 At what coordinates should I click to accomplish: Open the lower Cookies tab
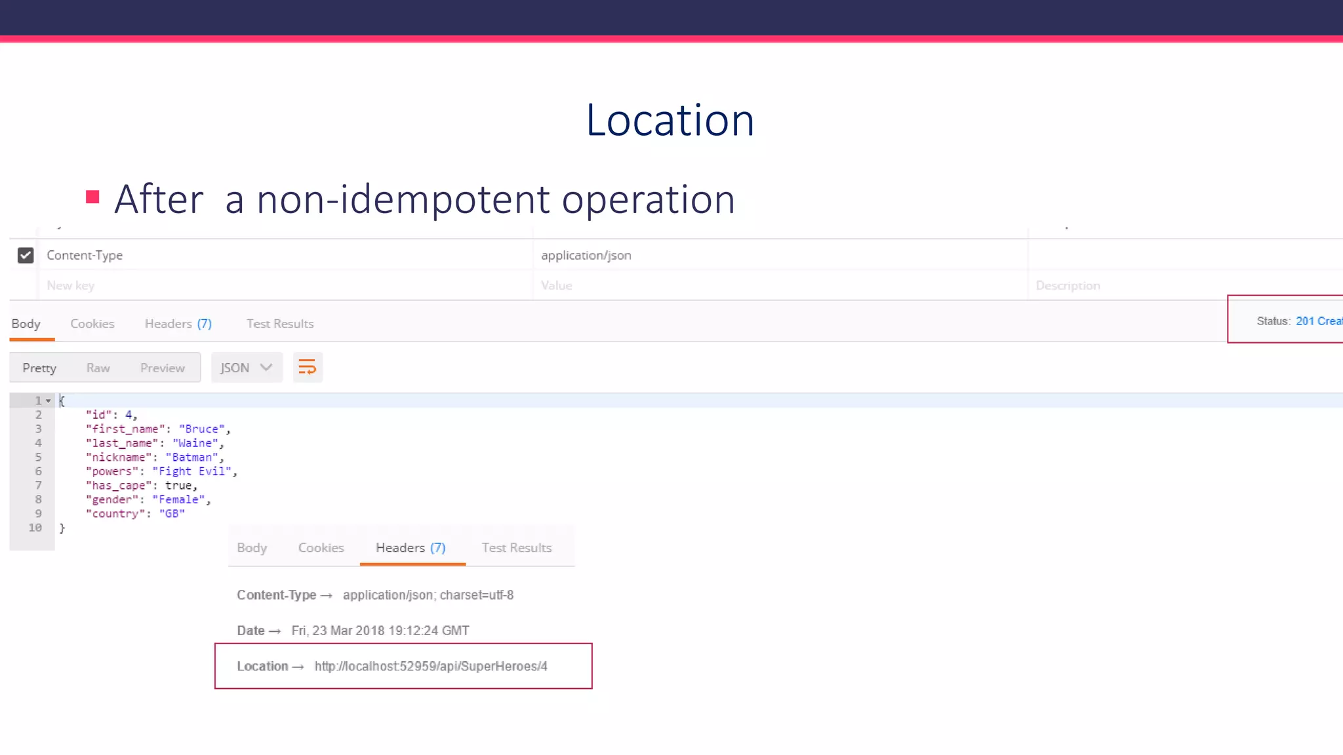pyautogui.click(x=321, y=548)
